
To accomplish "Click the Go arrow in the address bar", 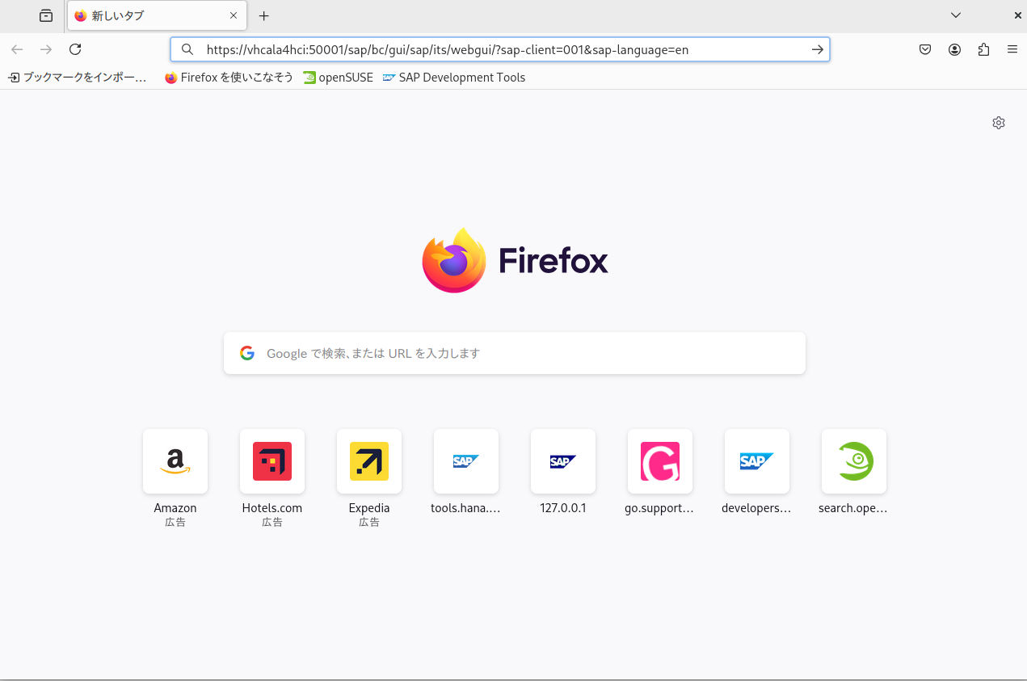I will click(817, 49).
